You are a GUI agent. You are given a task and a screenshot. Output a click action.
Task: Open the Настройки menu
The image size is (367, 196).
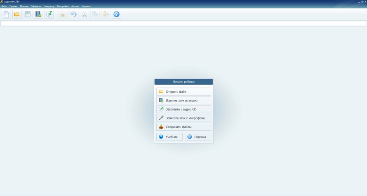63,6
